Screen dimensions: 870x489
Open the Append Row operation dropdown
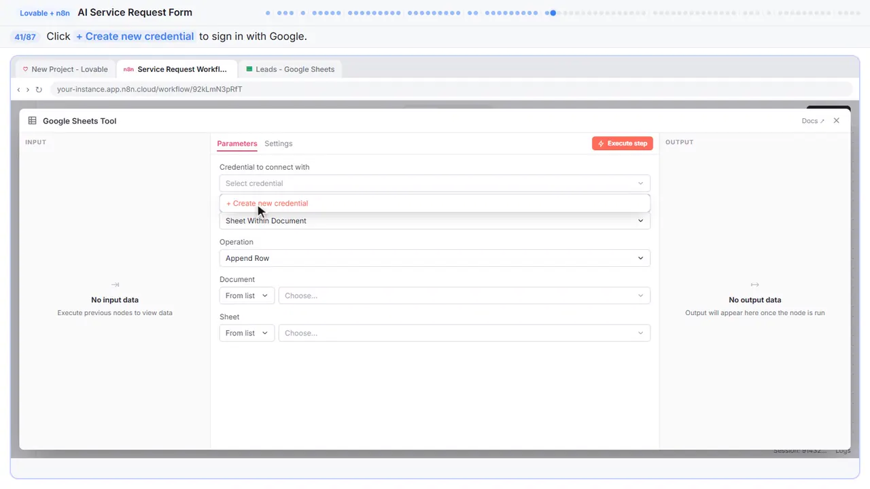(x=435, y=258)
